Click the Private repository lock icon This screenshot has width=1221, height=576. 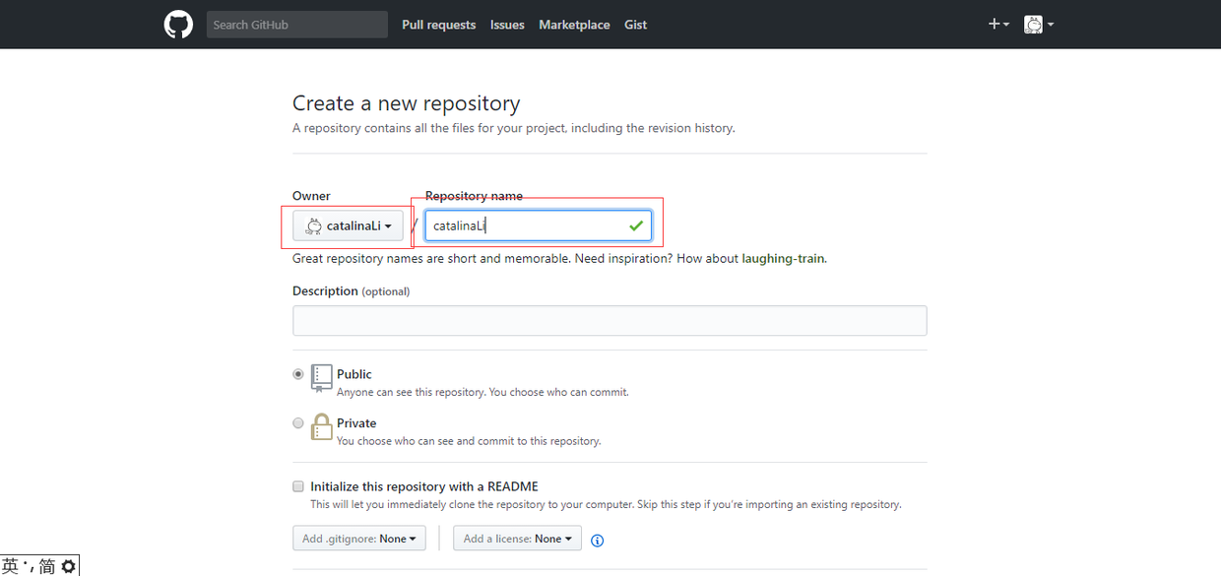[321, 426]
